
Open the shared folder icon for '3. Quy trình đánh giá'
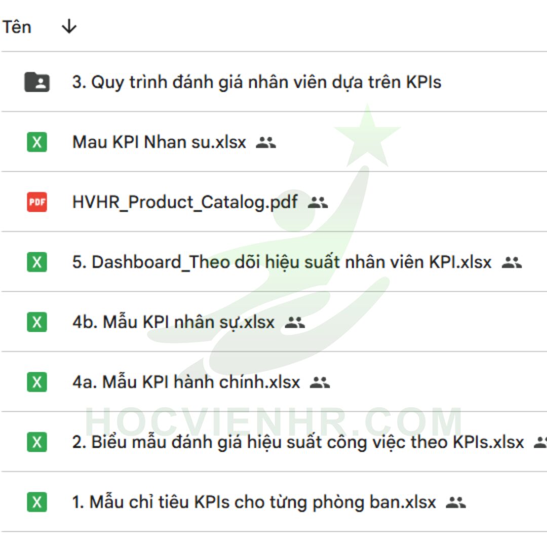click(37, 82)
